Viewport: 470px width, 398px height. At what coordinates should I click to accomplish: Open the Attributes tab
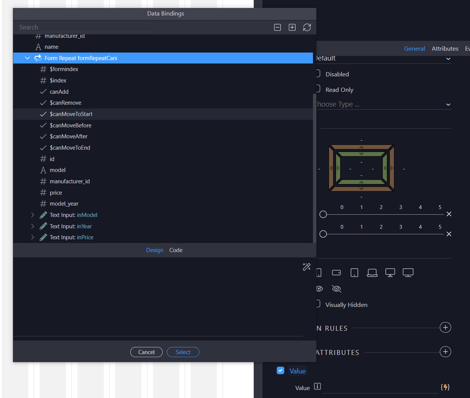445,48
